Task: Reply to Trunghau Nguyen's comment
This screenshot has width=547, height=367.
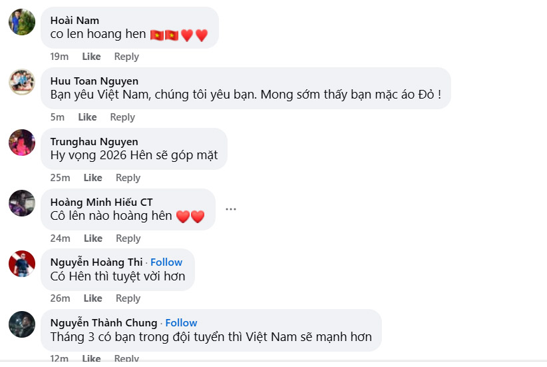Action: click(128, 178)
